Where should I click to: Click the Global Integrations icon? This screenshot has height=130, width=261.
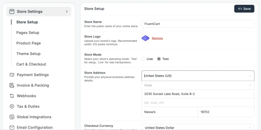[x=12, y=117]
